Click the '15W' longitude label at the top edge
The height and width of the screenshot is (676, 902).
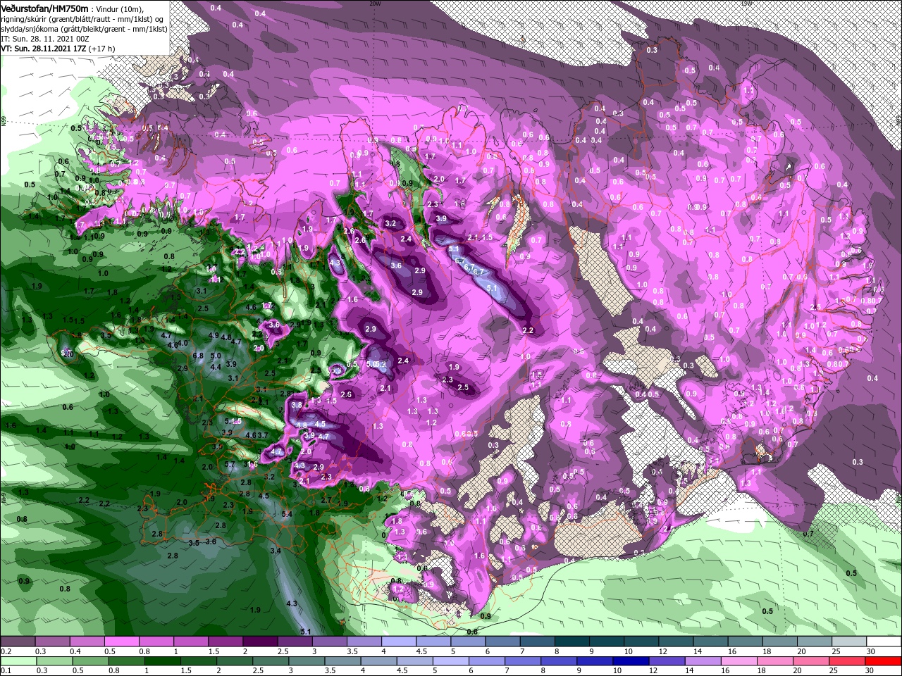pos(746,4)
